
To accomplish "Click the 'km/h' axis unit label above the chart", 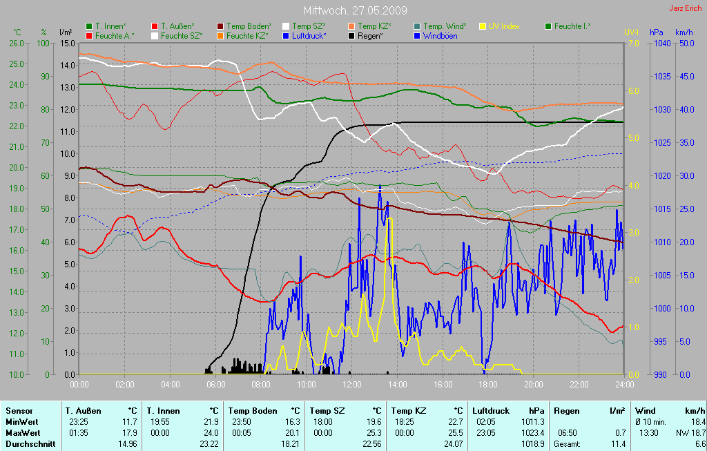I will click(684, 32).
